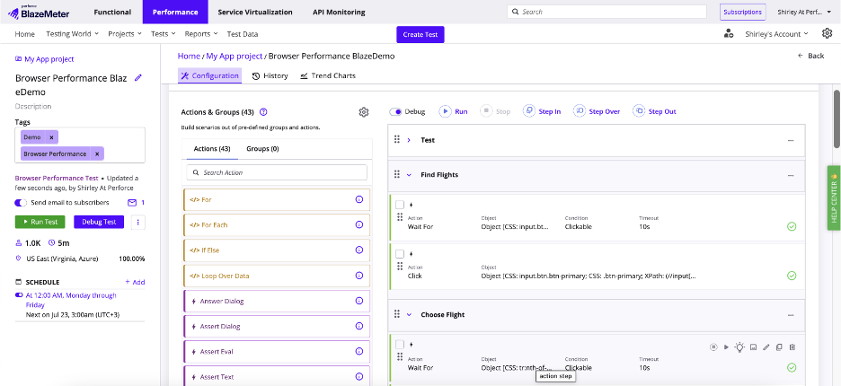Screen dimensions: 841x386
Task: Click info icon on Assert Dialog action
Action: (359, 326)
